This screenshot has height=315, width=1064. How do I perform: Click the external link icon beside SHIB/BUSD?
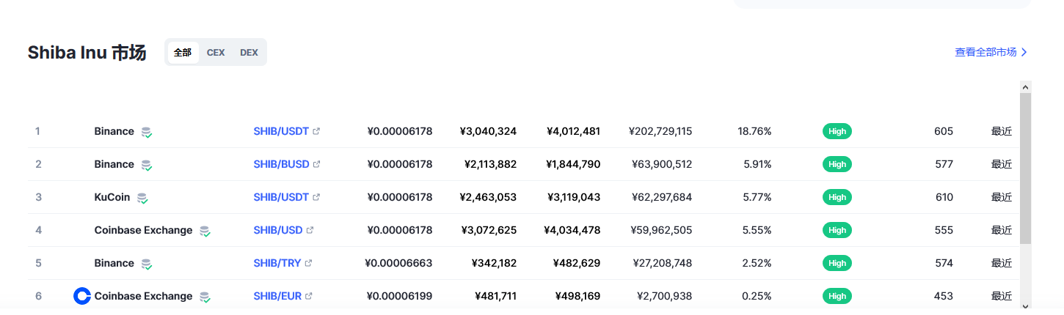coord(317,165)
